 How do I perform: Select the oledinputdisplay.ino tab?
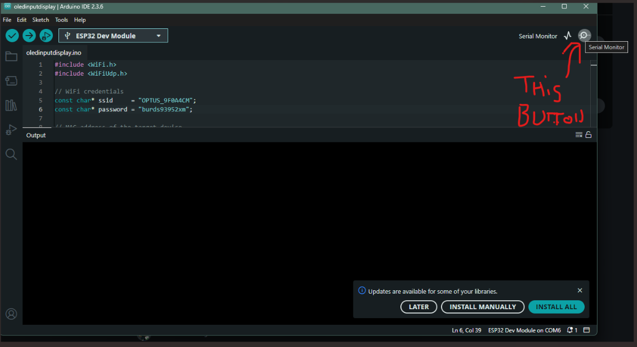53,53
